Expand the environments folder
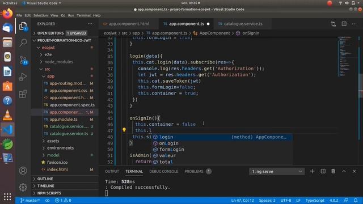This screenshot has height=204, width=363. pyautogui.click(x=61, y=148)
